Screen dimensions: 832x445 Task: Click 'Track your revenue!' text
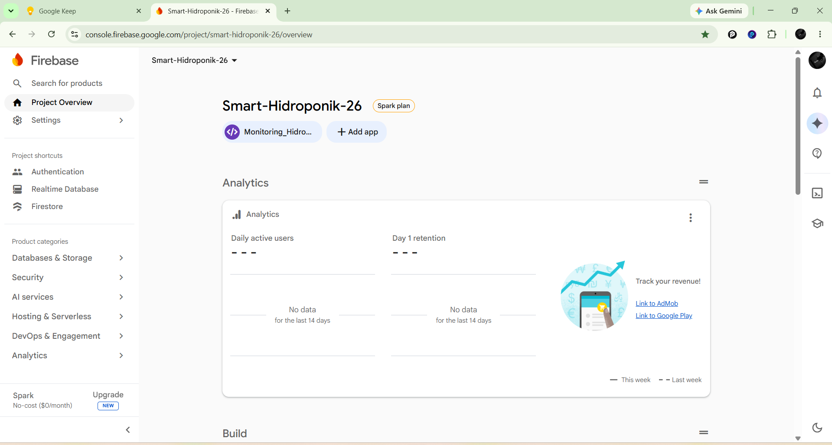pyautogui.click(x=668, y=281)
